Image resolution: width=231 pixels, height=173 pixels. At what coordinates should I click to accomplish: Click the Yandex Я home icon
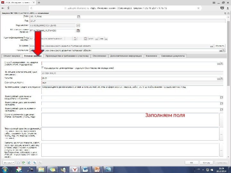[x=8, y=8]
